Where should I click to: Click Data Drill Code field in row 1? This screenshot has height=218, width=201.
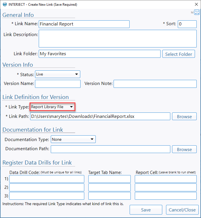[x=47, y=179]
